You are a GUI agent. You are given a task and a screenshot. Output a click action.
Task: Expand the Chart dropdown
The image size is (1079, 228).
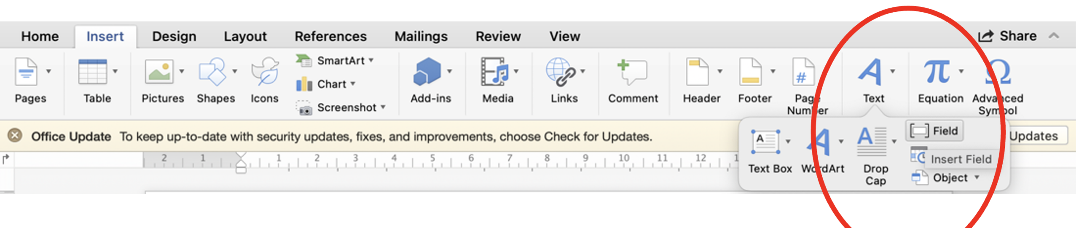(x=353, y=84)
